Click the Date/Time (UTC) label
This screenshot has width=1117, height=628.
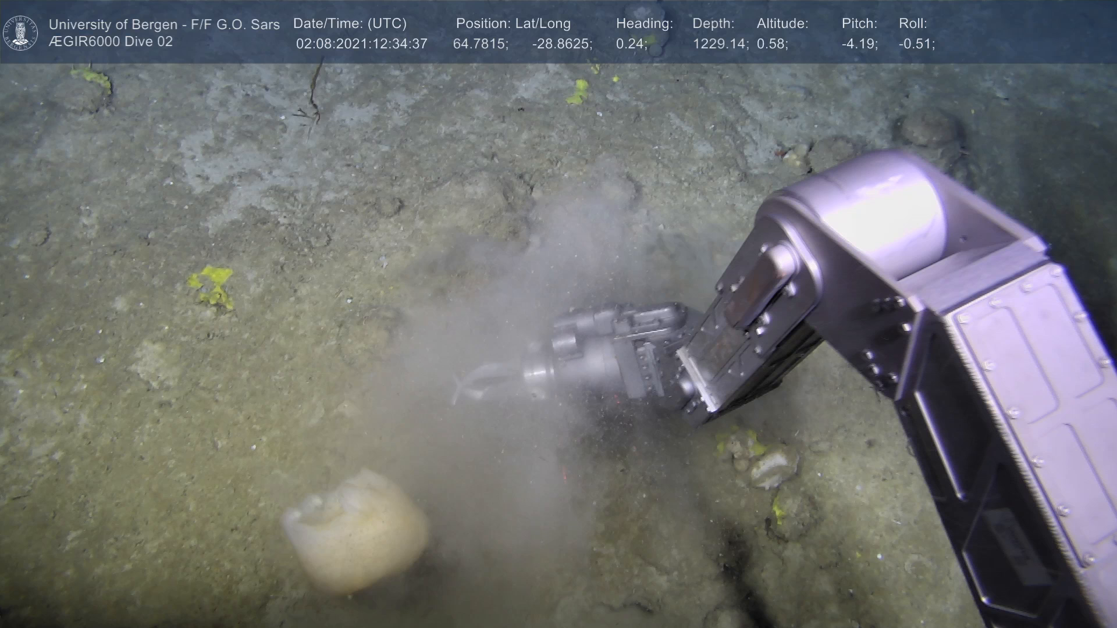point(350,24)
